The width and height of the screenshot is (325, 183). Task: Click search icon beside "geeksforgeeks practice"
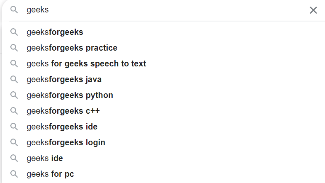click(14, 48)
